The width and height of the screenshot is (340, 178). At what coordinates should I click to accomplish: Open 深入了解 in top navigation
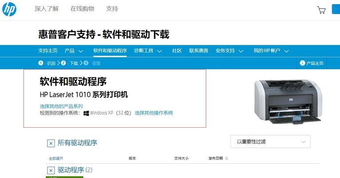[47, 9]
